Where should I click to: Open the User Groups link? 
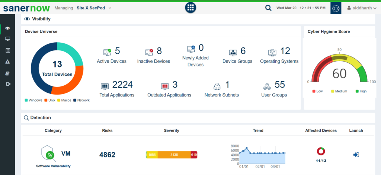pos(274,95)
